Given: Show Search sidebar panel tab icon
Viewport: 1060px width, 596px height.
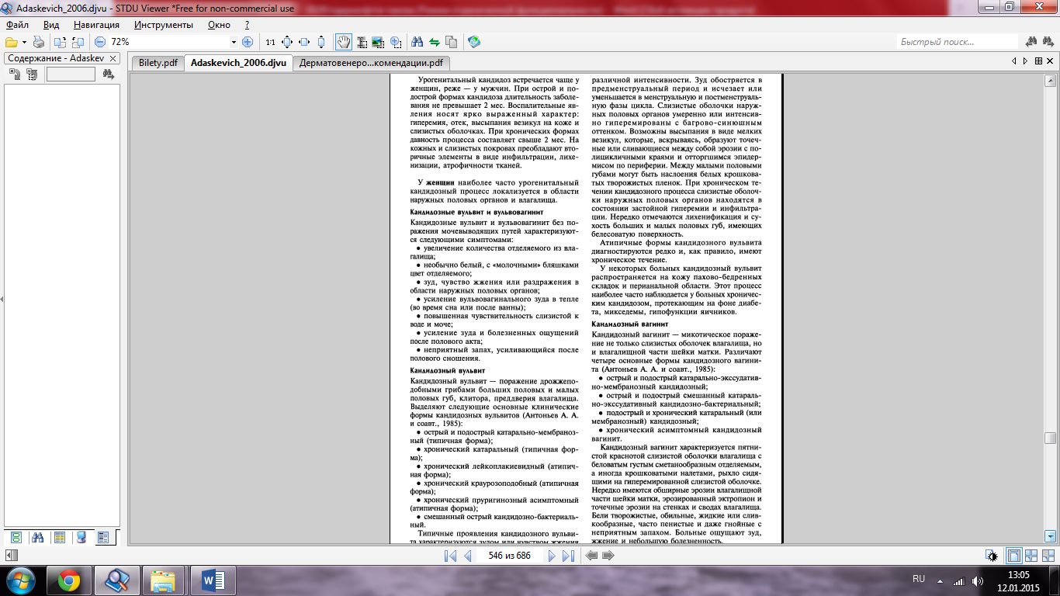Looking at the screenshot, I should 37,537.
